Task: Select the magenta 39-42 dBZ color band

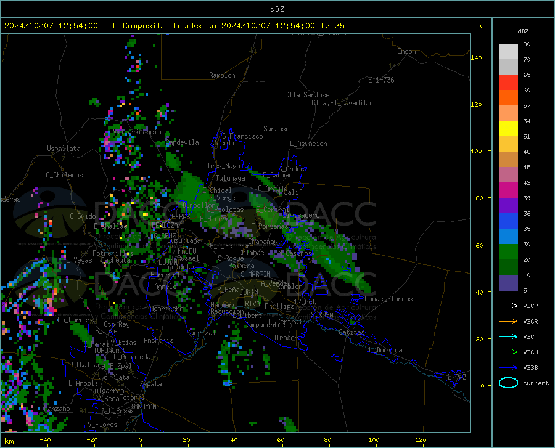Action: (508, 190)
